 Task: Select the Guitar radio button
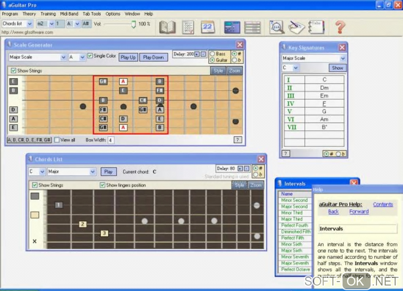[x=213, y=60]
